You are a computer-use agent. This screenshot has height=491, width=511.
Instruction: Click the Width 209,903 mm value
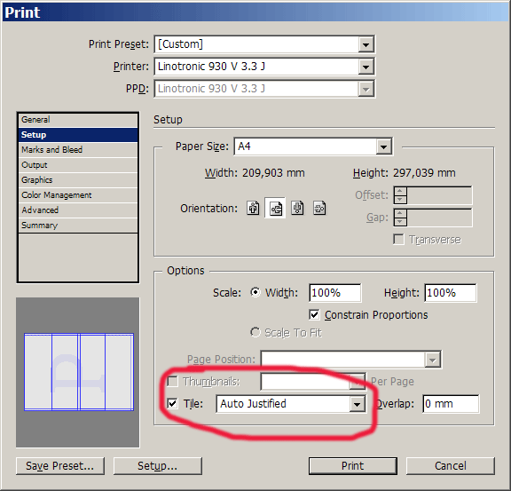(273, 173)
